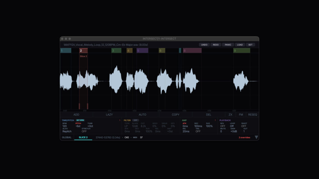
Task: Open the LOAD sample button
Action: (x=239, y=45)
